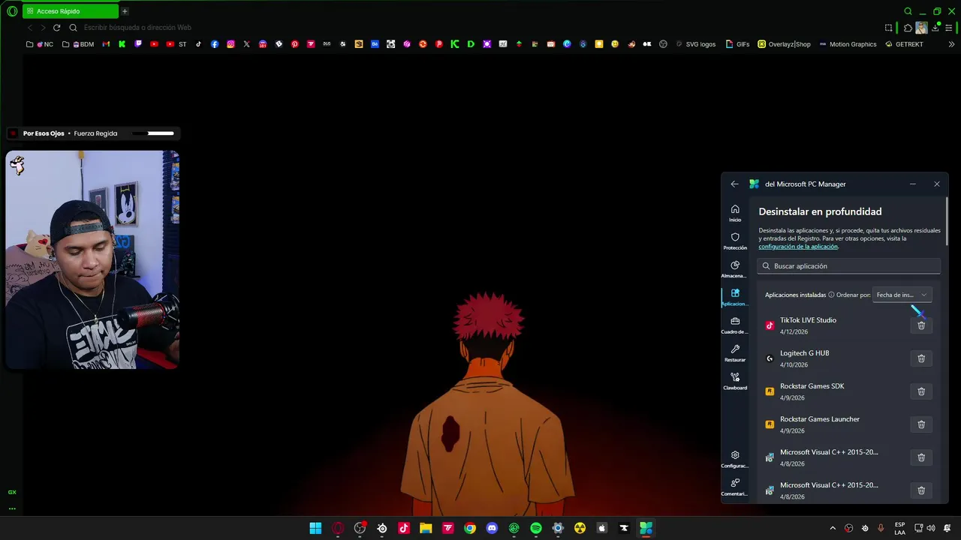The height and width of the screenshot is (540, 961).
Task: Open File Explorer from the taskbar
Action: 426,528
